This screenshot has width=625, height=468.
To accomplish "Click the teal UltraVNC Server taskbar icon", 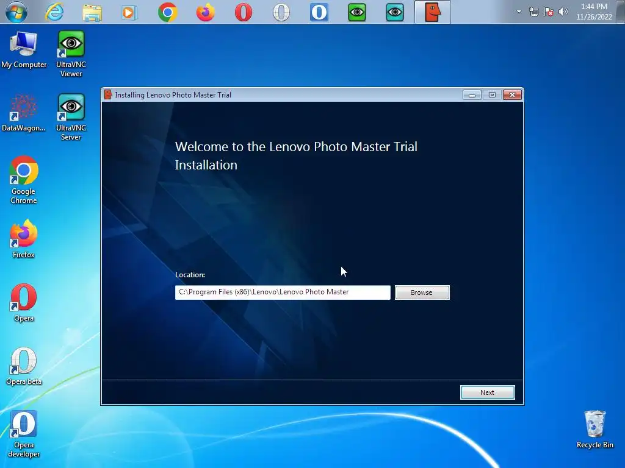I will tap(395, 12).
